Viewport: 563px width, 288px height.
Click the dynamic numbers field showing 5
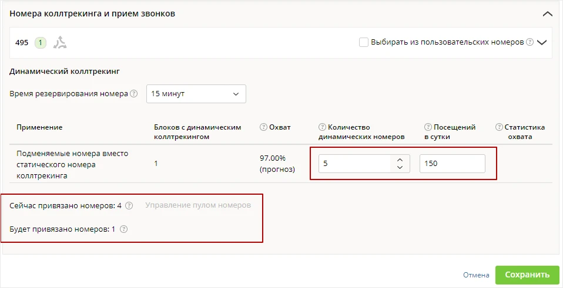click(x=354, y=164)
